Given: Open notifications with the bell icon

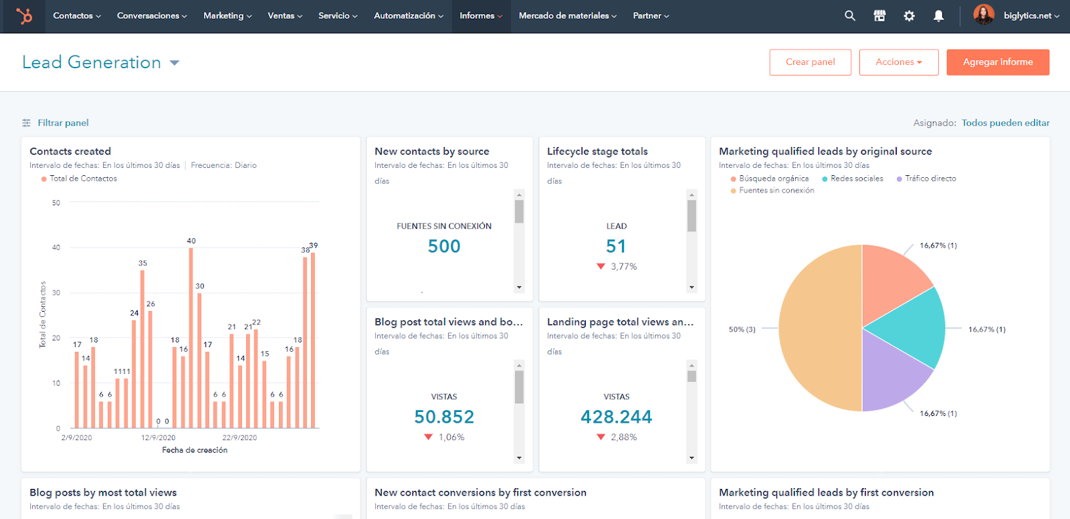Looking at the screenshot, I should 938,16.
